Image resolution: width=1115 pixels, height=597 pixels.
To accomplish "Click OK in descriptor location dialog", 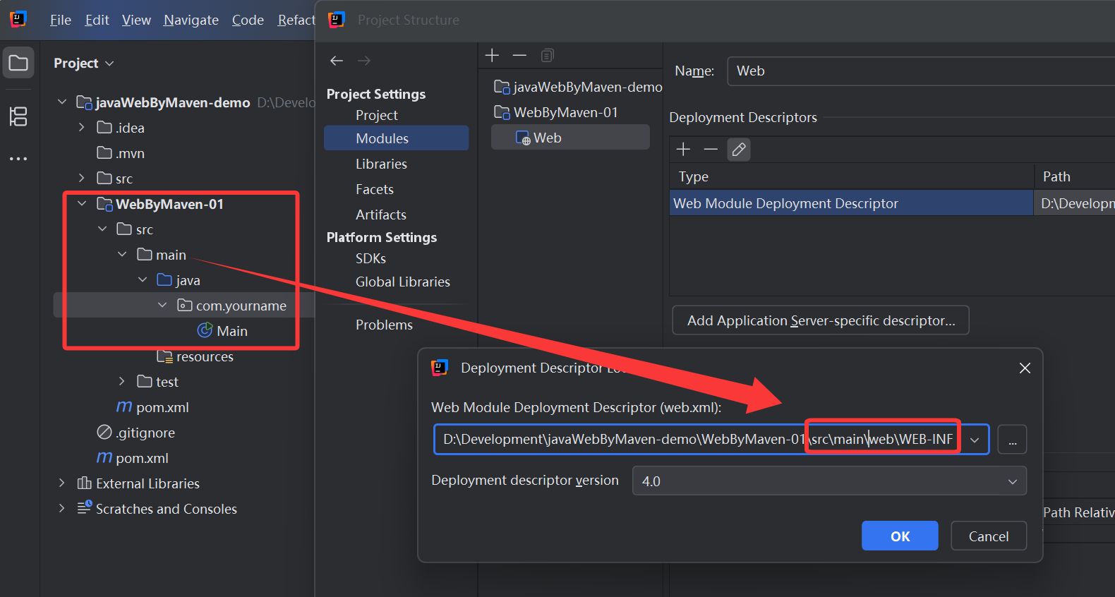I will coord(900,536).
